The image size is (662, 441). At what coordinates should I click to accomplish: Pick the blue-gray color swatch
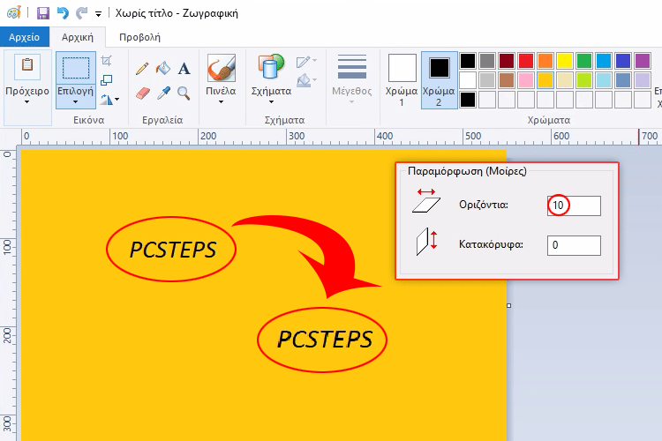(623, 80)
